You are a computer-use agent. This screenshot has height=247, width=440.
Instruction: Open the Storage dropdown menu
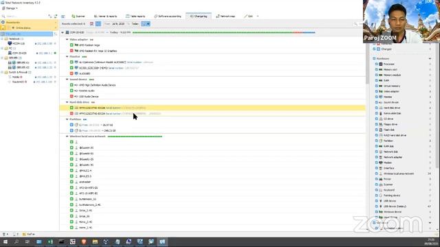point(10,8)
